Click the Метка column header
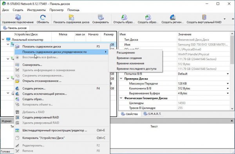This screenshot has width=235, height=154. (63, 34)
